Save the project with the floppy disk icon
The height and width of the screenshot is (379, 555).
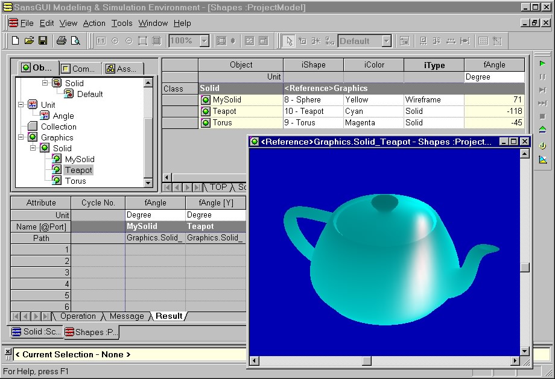pyautogui.click(x=43, y=41)
